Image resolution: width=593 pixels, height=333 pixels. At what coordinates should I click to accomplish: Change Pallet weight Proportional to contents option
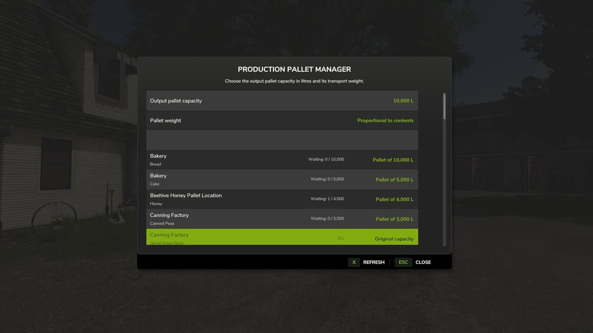click(x=385, y=121)
